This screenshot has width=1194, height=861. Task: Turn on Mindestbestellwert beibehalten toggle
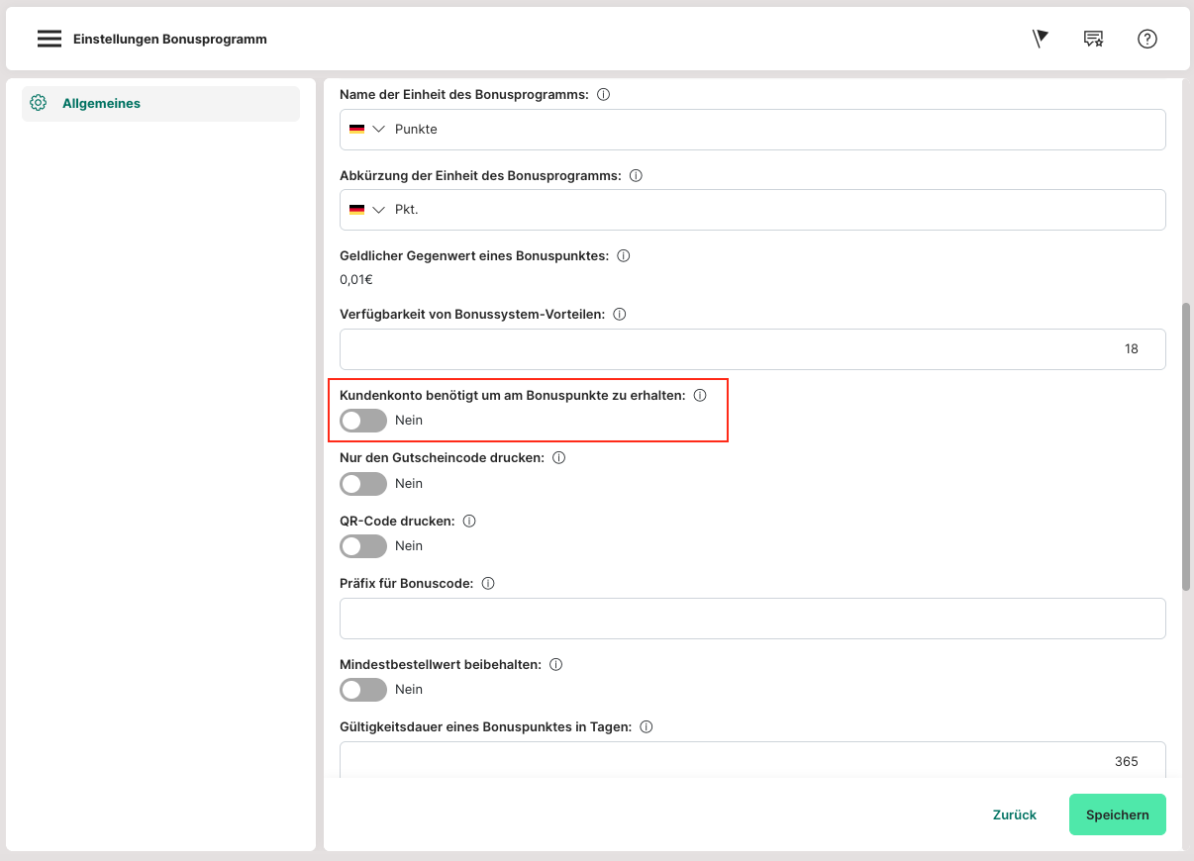coord(362,690)
